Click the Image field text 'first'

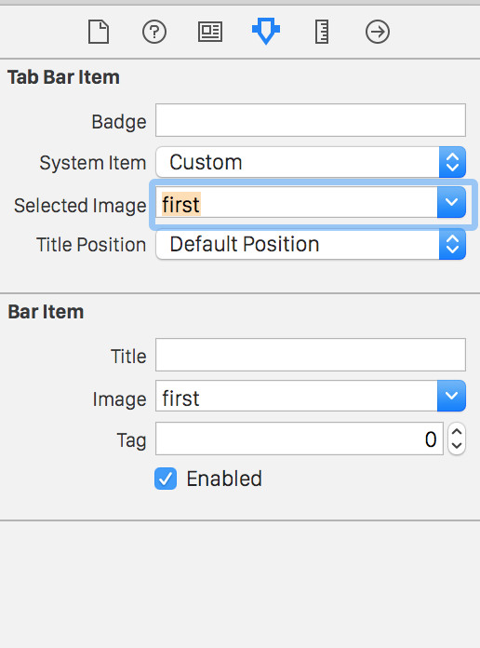click(x=180, y=398)
